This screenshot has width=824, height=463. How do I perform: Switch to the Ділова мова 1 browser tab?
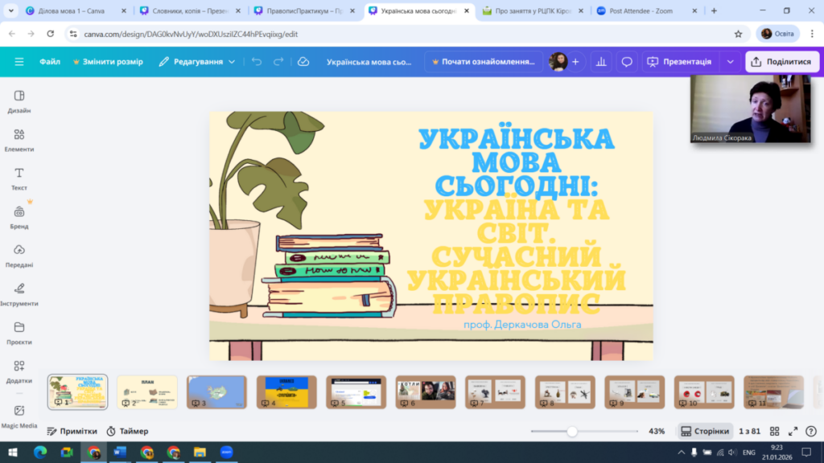[x=71, y=11]
